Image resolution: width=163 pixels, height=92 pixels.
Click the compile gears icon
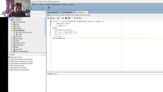click(x=58, y=18)
